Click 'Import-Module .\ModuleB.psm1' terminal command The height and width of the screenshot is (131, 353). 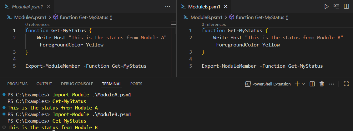92,114
